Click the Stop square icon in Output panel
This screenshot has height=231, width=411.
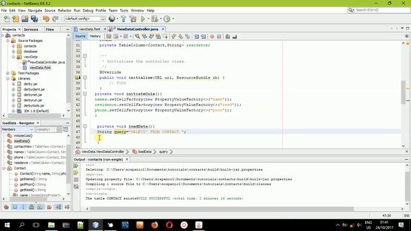tap(76, 180)
